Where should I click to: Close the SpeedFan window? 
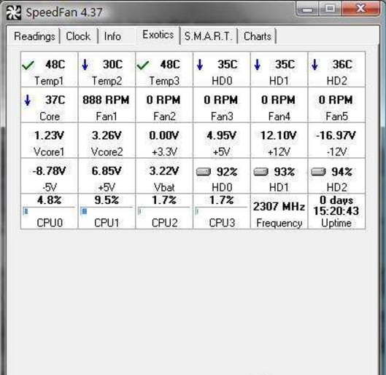click(x=360, y=9)
